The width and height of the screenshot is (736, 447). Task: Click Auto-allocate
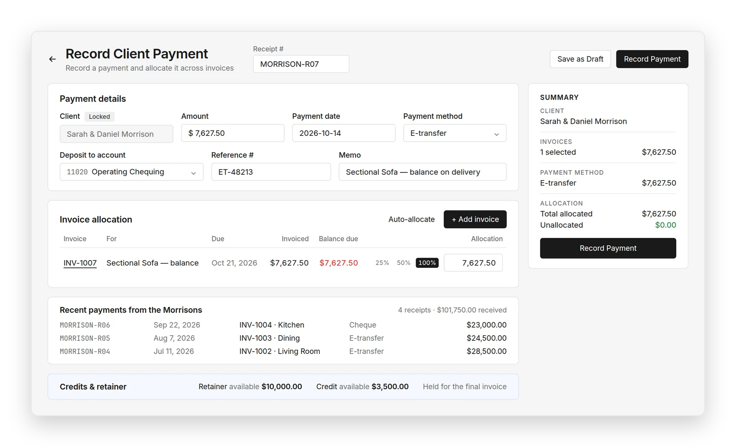pyautogui.click(x=411, y=219)
